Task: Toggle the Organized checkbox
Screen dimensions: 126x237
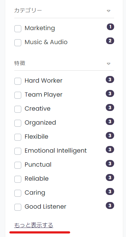Action: pyautogui.click(x=18, y=123)
